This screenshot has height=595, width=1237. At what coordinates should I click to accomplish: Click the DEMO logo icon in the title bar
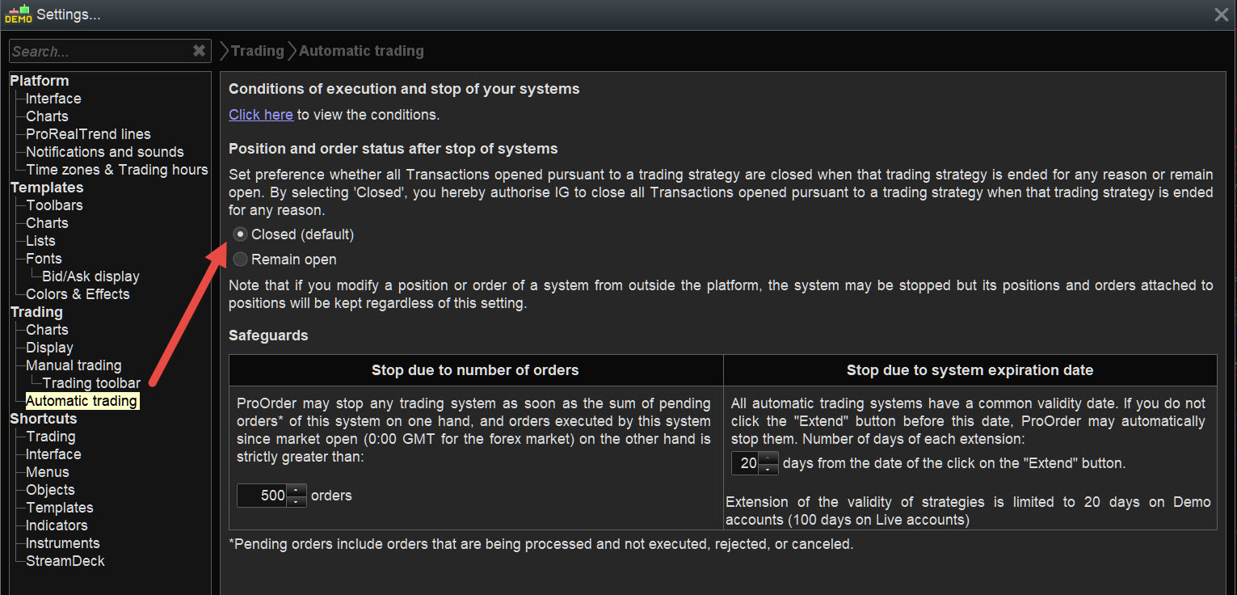point(18,14)
